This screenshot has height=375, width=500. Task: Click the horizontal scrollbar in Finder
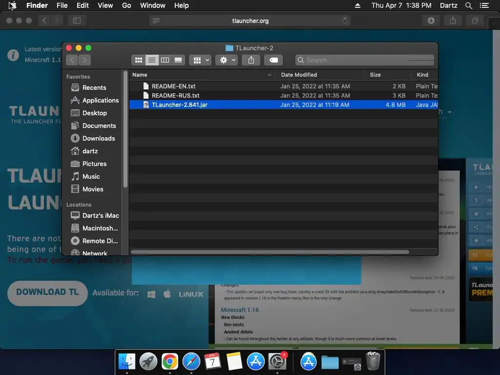tap(270, 252)
